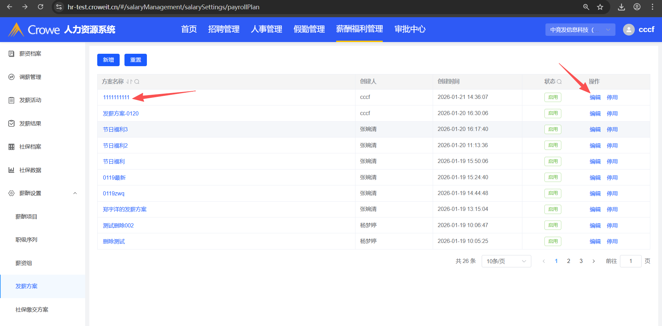Open 社保缴交方案 in the sidebar menu
The width and height of the screenshot is (662, 326).
(x=32, y=309)
